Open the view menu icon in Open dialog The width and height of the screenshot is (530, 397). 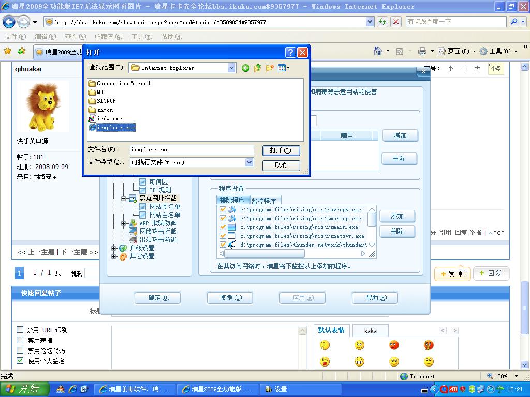pos(283,68)
